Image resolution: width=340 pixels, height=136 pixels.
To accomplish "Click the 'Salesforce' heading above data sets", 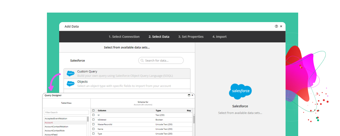I will (78, 61).
